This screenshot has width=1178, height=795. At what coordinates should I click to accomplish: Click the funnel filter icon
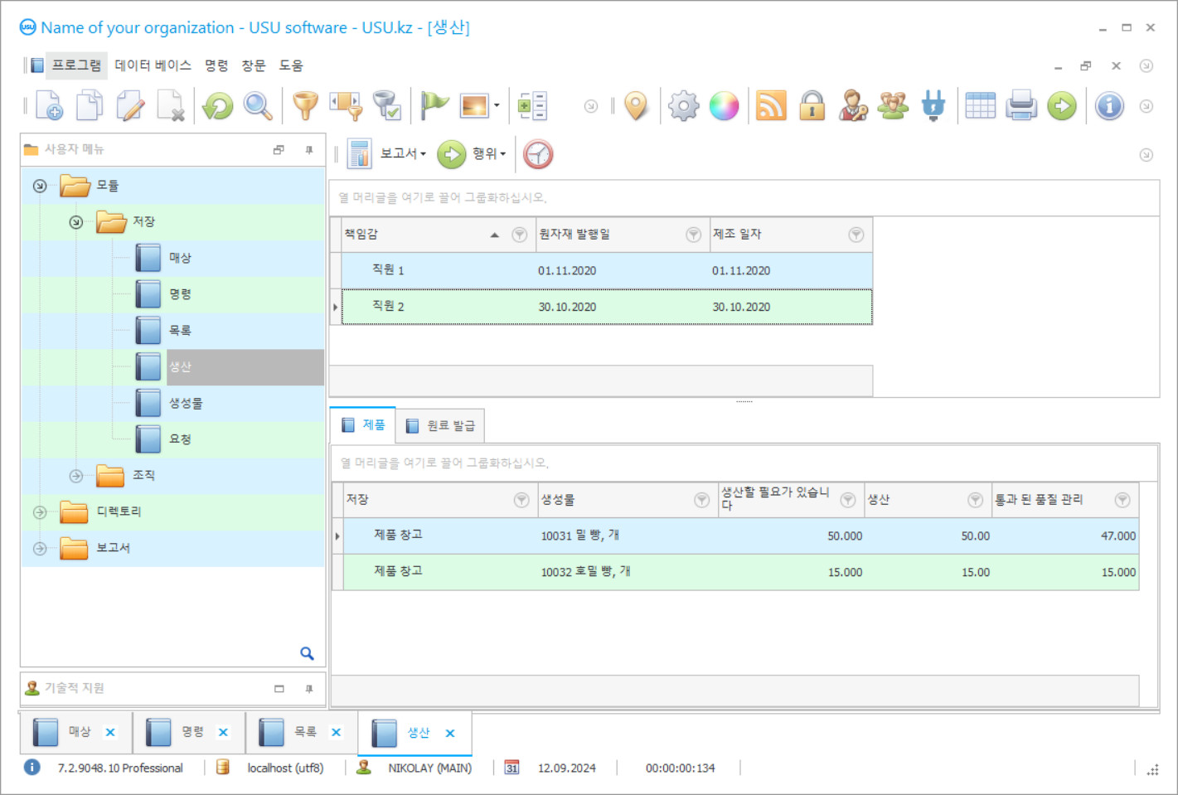point(305,106)
